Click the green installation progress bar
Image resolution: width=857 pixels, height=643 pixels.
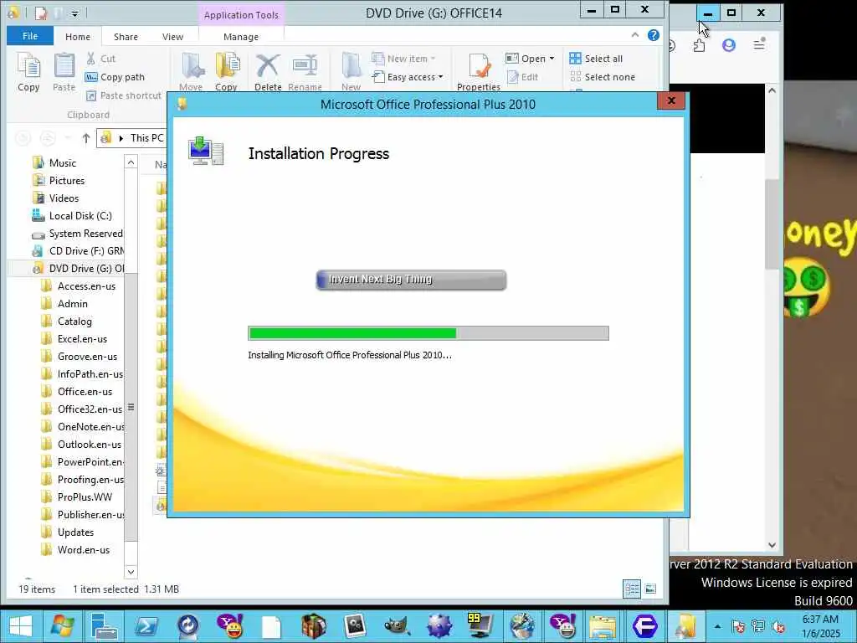(x=428, y=333)
